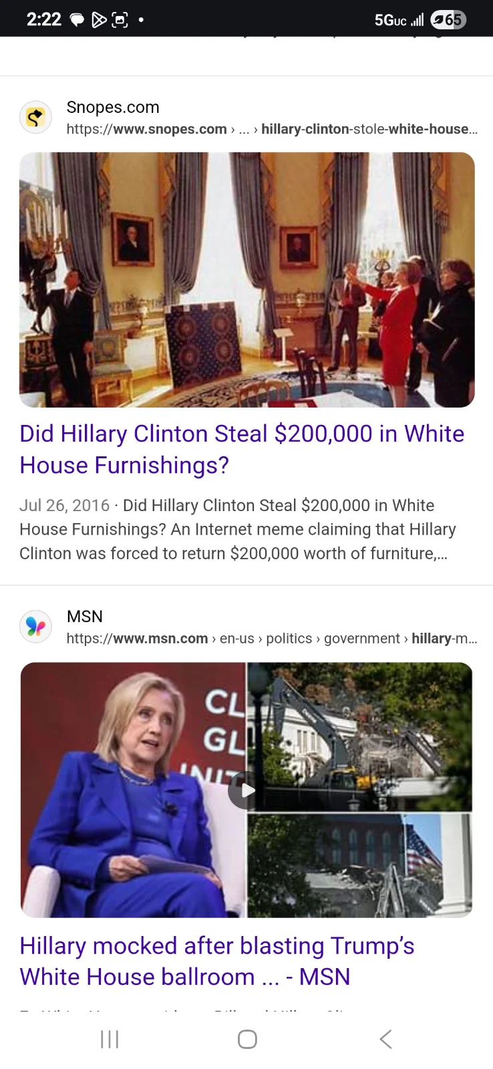The image size is (493, 1069).
Task: Tap the MSN site name label
Action: click(x=85, y=616)
